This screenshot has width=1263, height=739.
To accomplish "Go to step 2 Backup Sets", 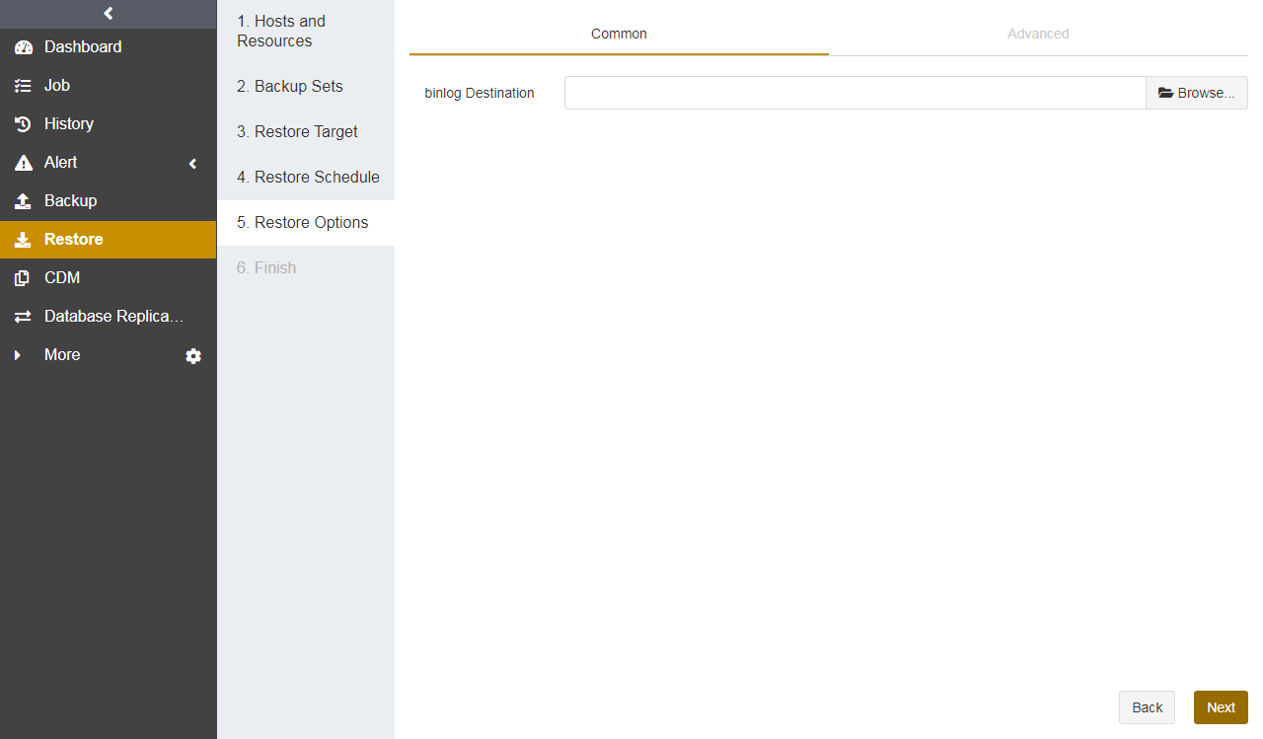I will (306, 86).
